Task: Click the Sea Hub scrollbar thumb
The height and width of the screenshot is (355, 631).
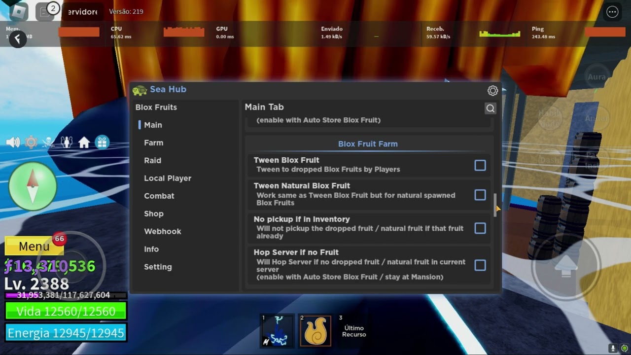Action: click(x=495, y=205)
